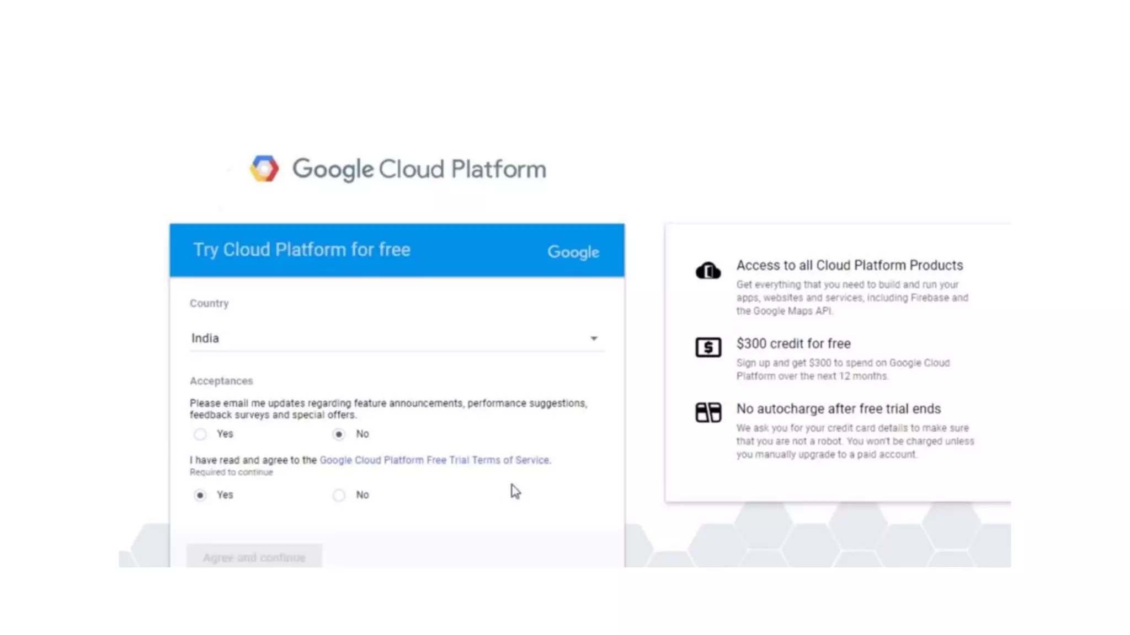Click the Country field label

pyautogui.click(x=209, y=303)
